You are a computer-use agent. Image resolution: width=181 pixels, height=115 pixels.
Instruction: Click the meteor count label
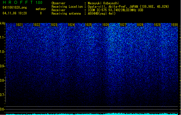(x=41, y=9)
